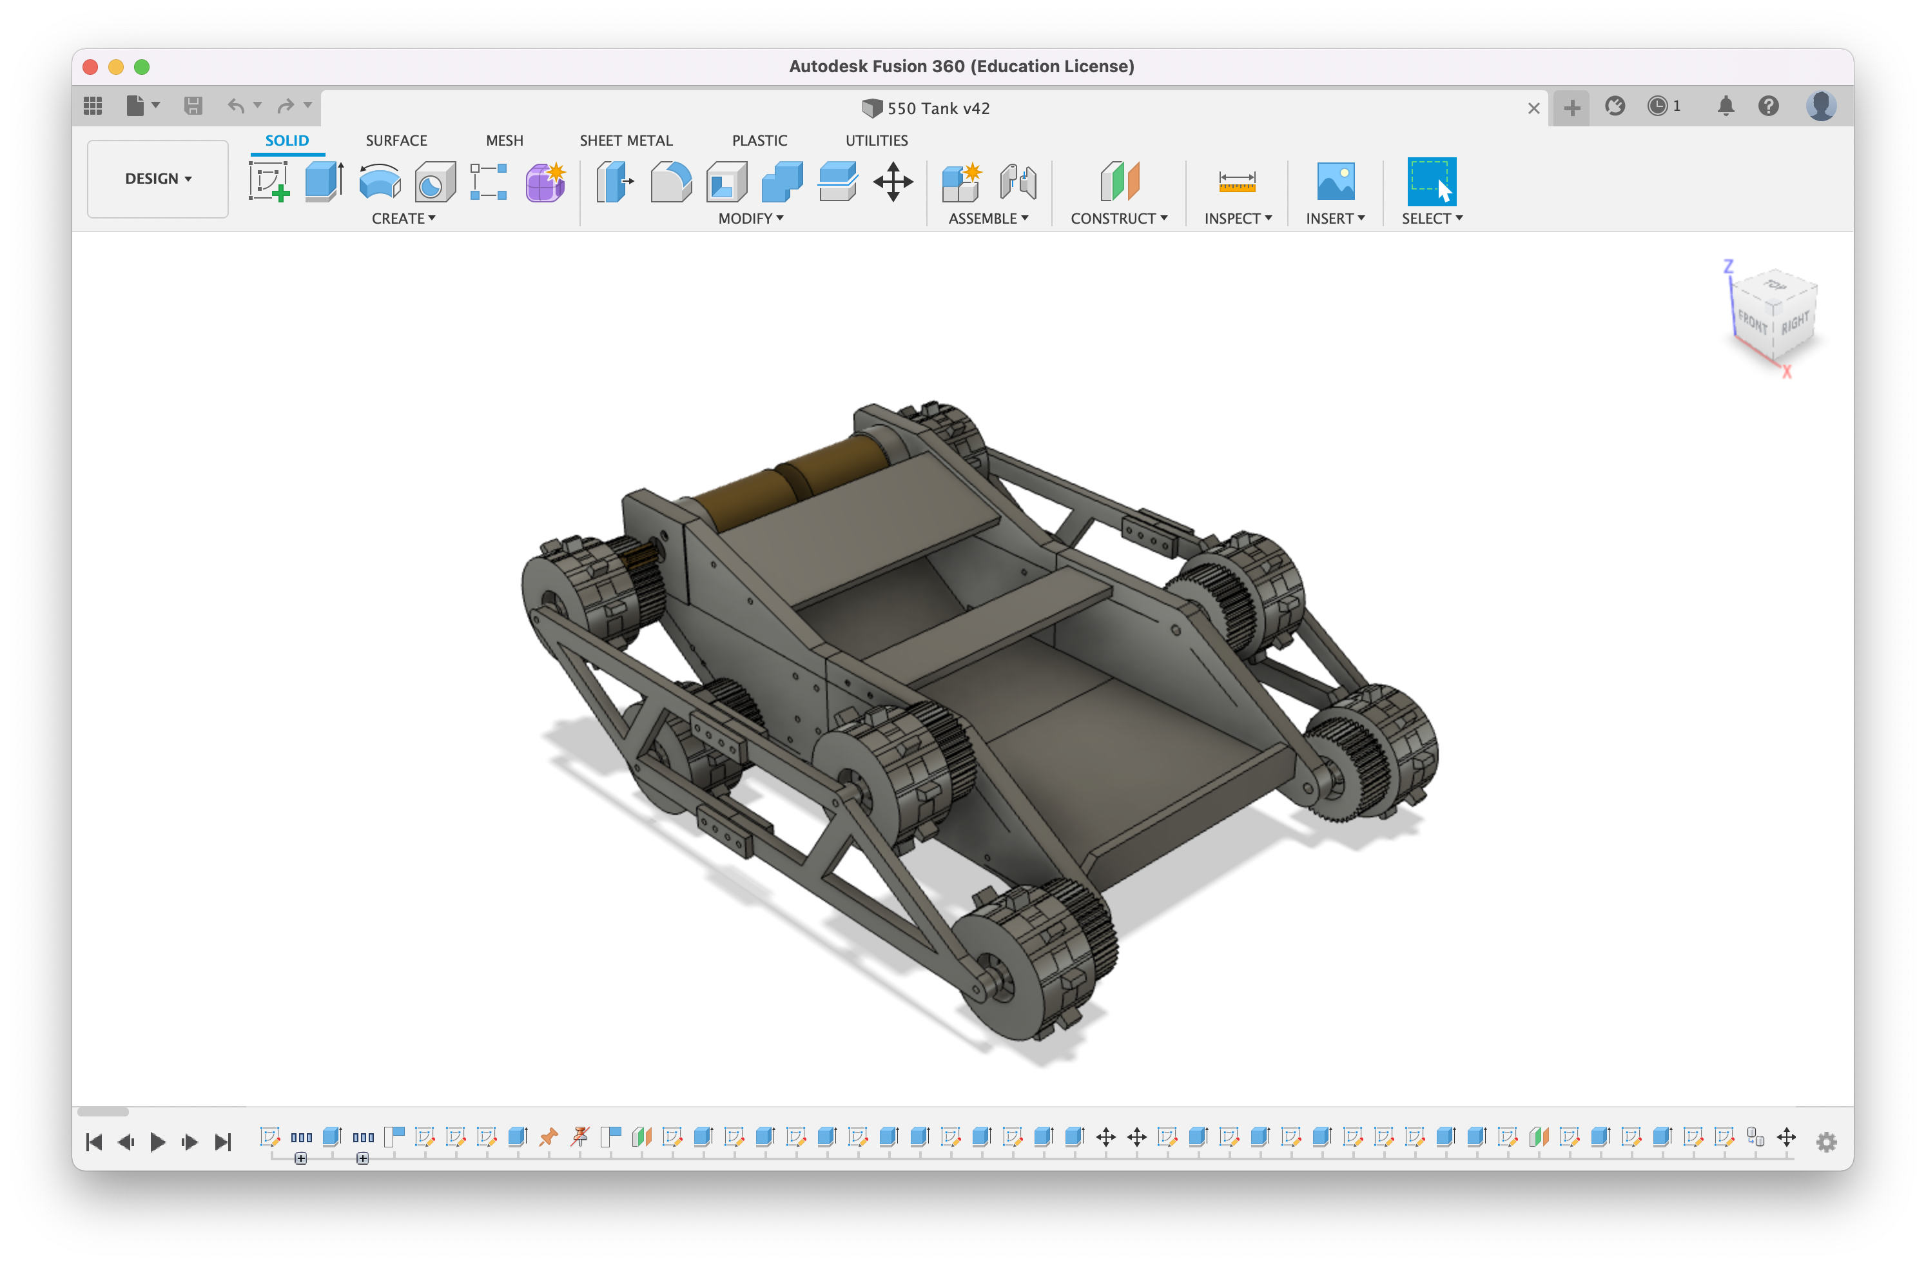Click the Move/Copy arrows icon in Modify
The image size is (1926, 1266).
pyautogui.click(x=893, y=181)
